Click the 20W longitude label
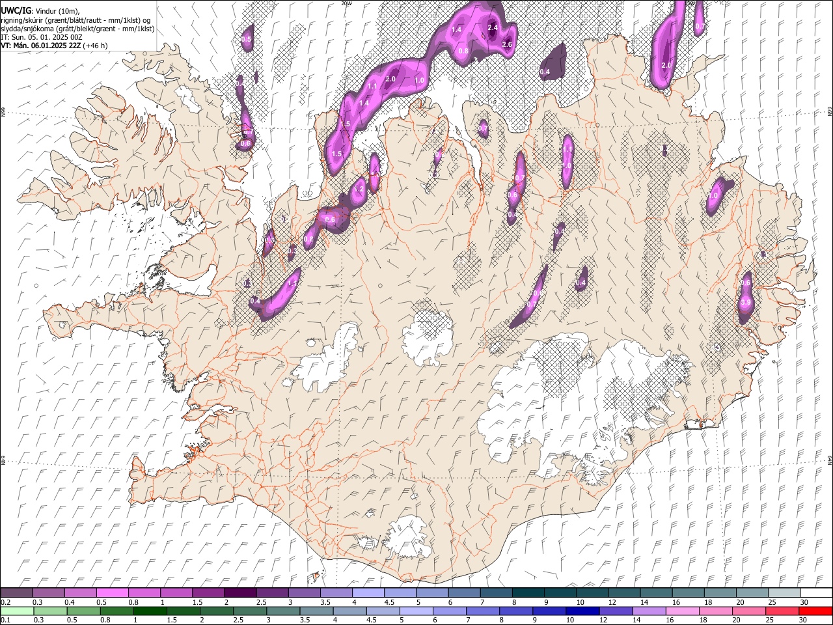This screenshot has height=625, width=833. coord(346,3)
